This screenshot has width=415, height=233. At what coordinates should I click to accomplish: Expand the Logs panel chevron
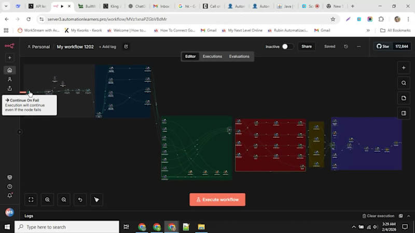[409, 216]
